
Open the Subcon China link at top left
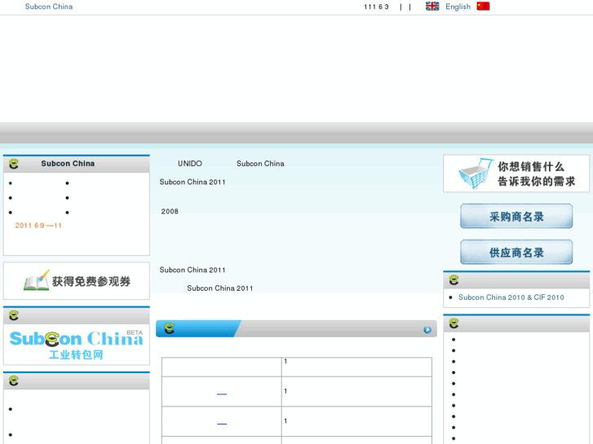[49, 7]
